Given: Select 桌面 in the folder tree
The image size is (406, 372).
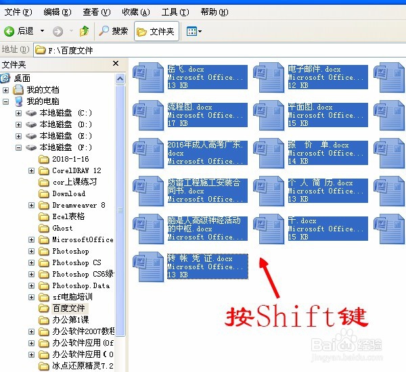Looking at the screenshot, I should coord(22,78).
